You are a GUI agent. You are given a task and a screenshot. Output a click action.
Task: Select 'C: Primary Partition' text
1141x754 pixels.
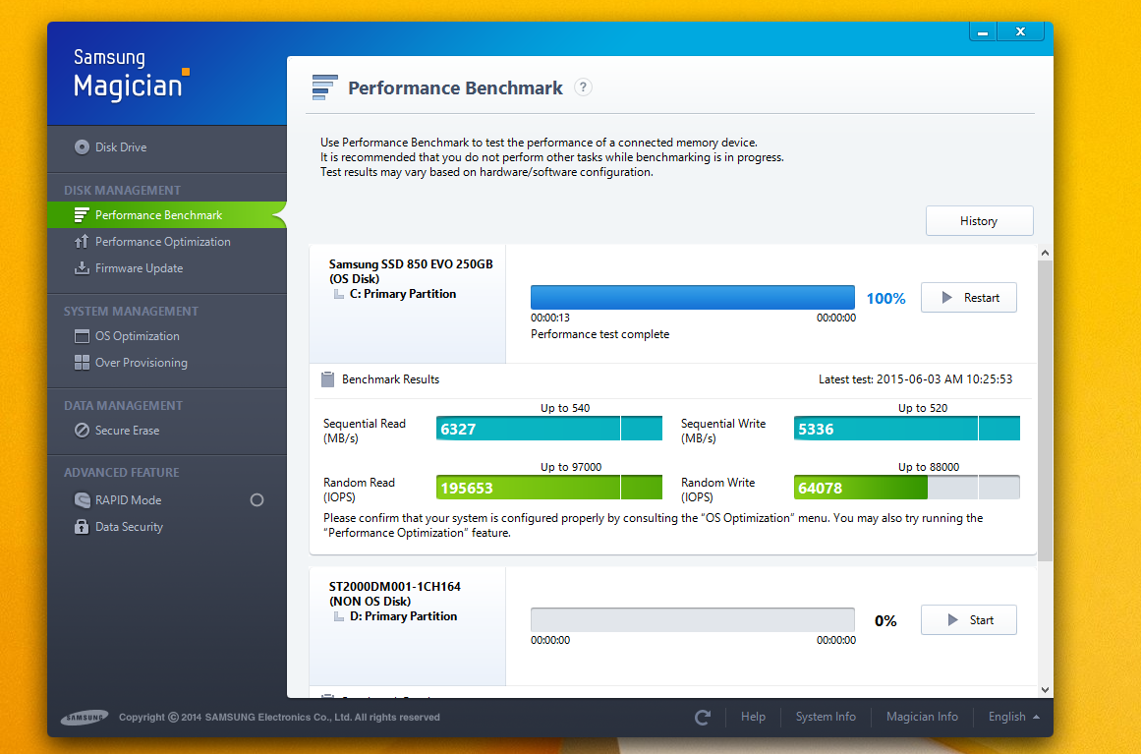click(403, 294)
